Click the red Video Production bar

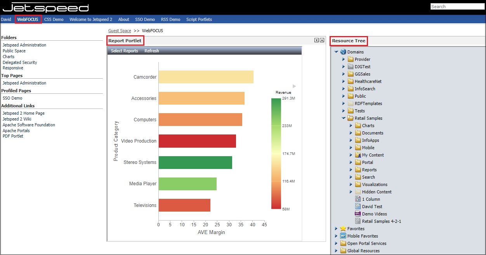click(197, 141)
